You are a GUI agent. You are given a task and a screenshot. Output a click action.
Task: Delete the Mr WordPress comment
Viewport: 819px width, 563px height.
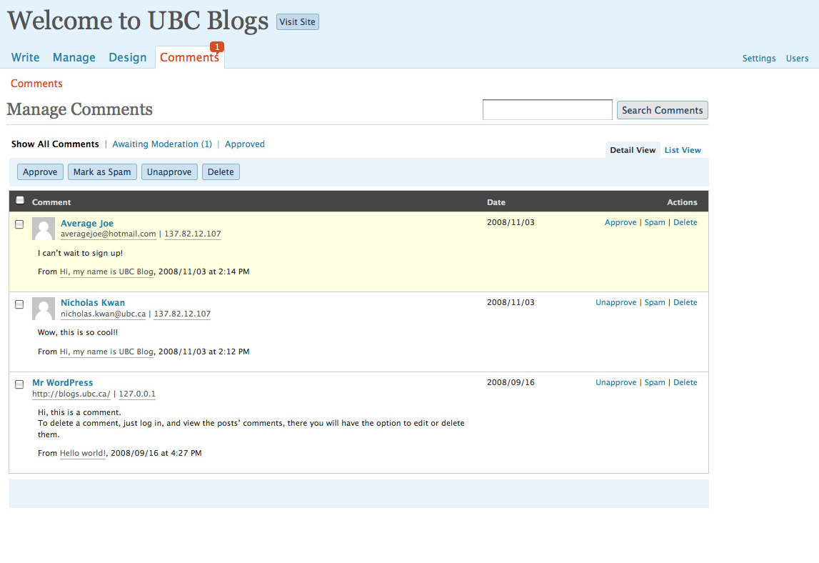tap(685, 382)
